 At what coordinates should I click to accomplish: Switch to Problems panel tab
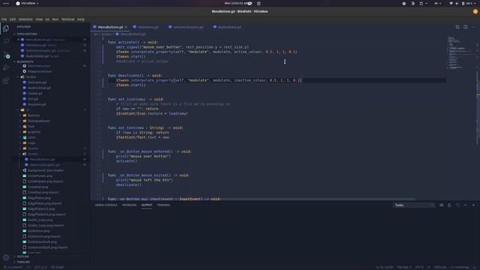[x=129, y=205]
